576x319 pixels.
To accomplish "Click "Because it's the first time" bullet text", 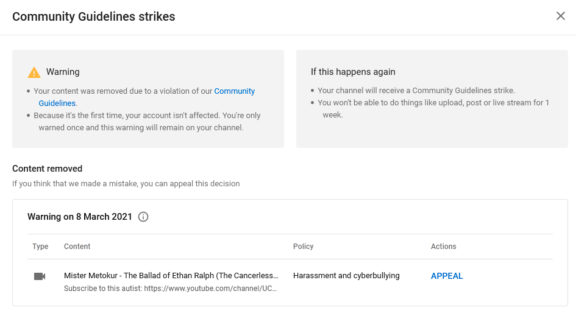I will (x=147, y=122).
